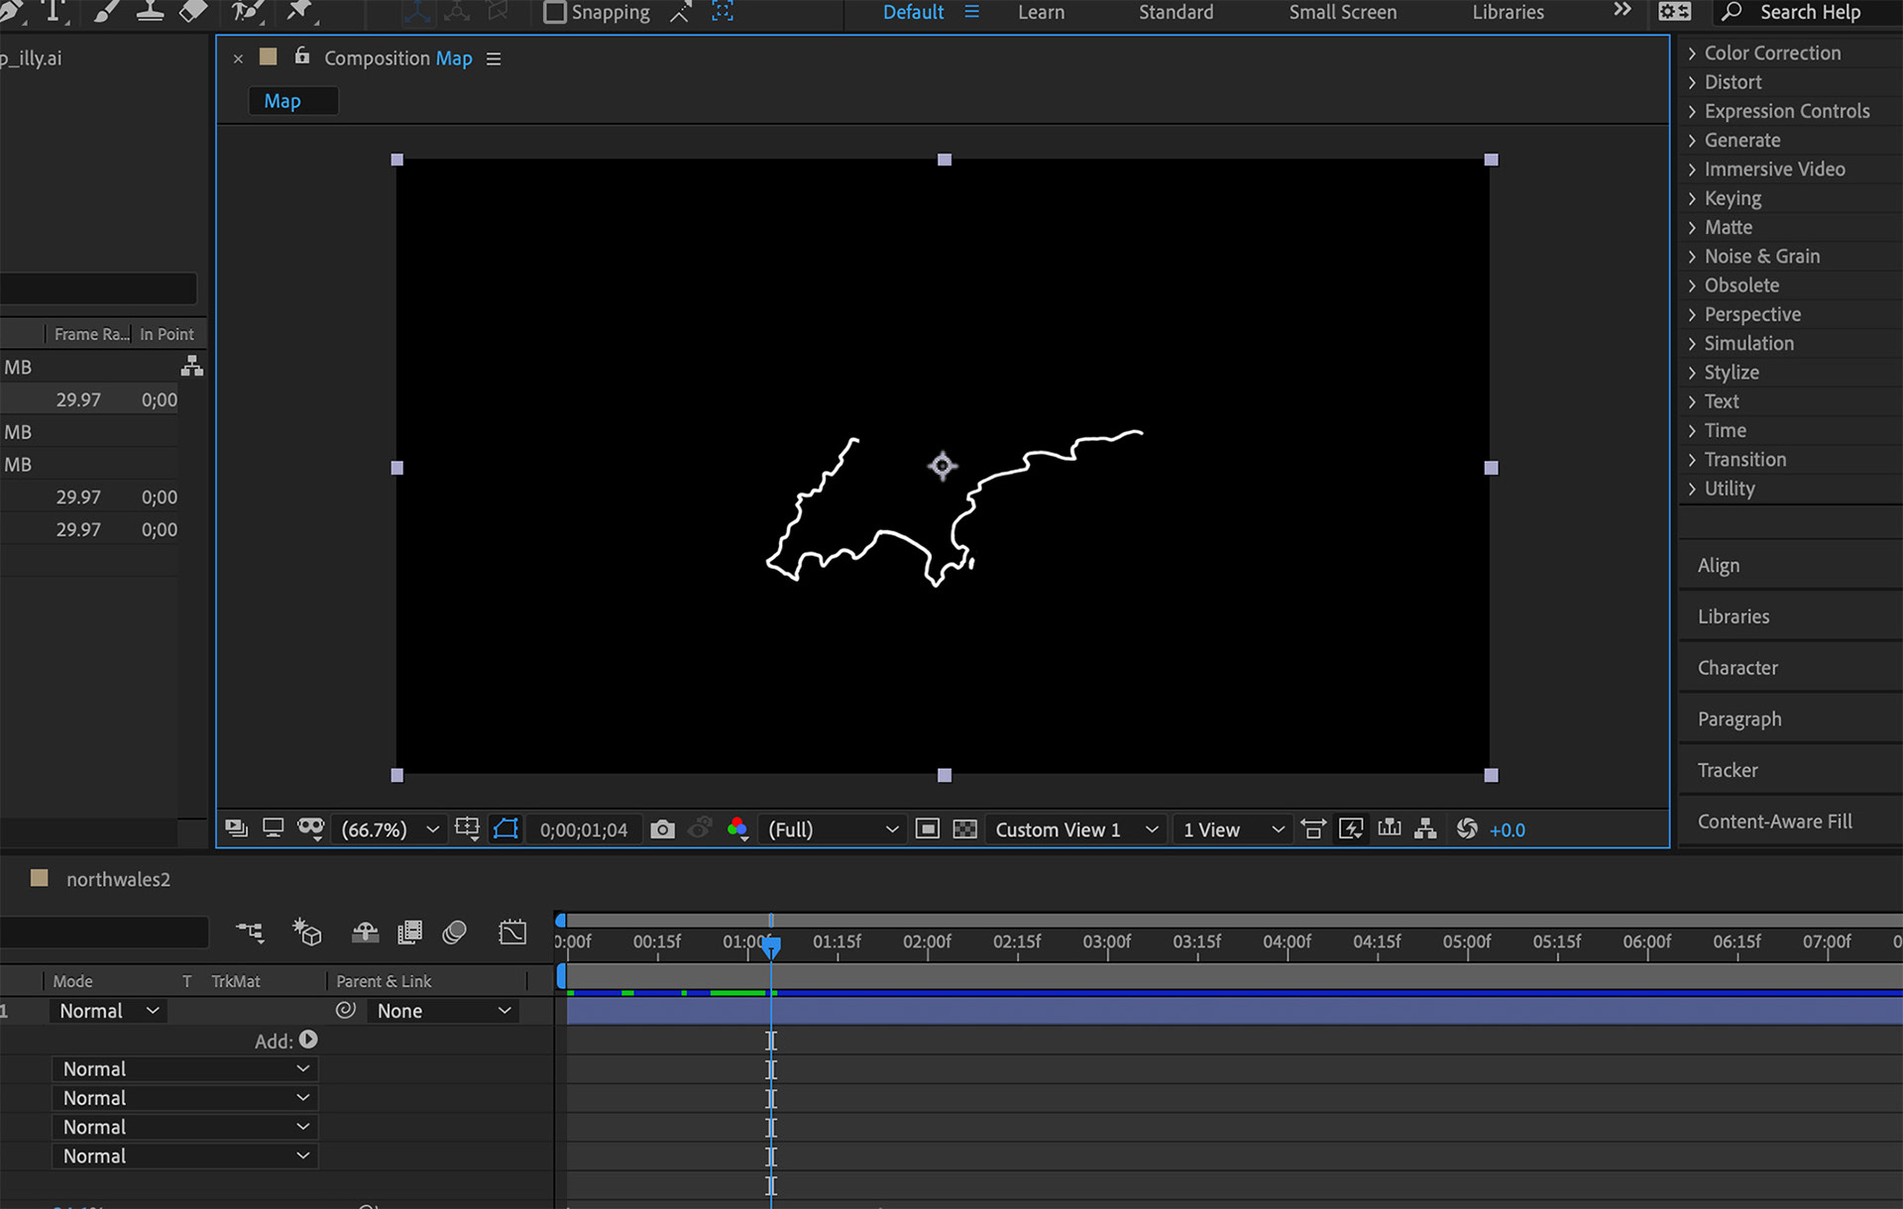Open the Character panel

pyautogui.click(x=1736, y=668)
